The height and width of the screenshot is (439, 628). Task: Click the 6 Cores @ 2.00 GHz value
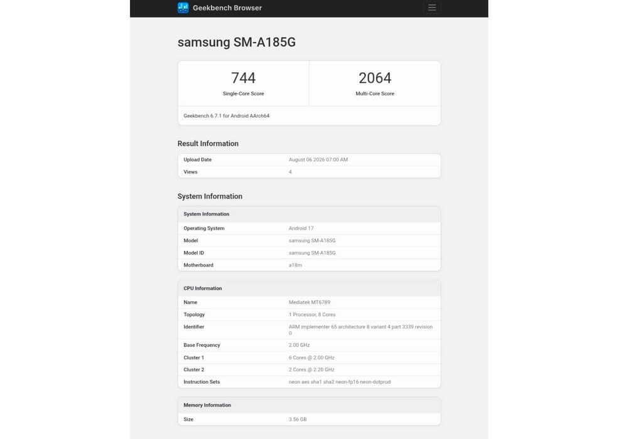311,358
